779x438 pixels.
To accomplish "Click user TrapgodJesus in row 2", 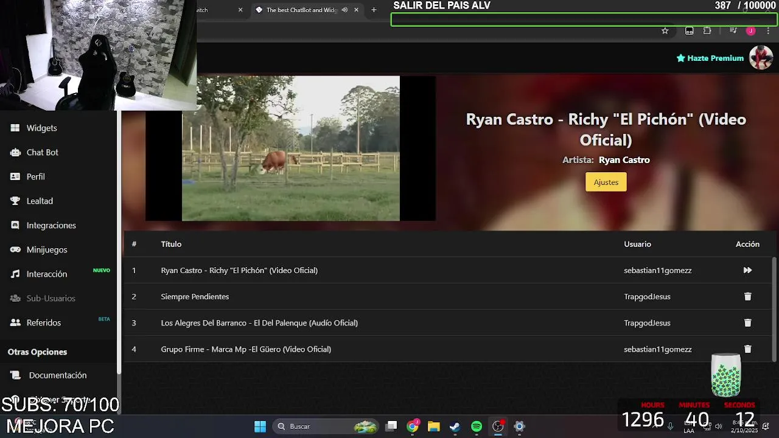I will [647, 296].
